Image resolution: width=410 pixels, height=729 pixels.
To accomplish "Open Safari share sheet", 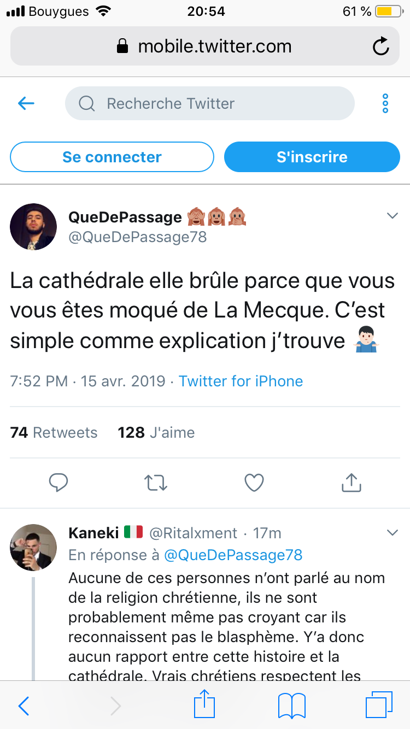I will click(205, 706).
